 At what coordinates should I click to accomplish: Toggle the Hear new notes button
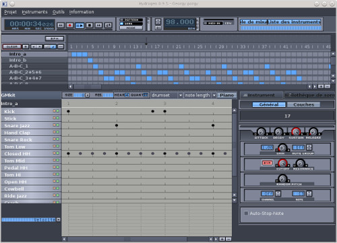pos(121,95)
